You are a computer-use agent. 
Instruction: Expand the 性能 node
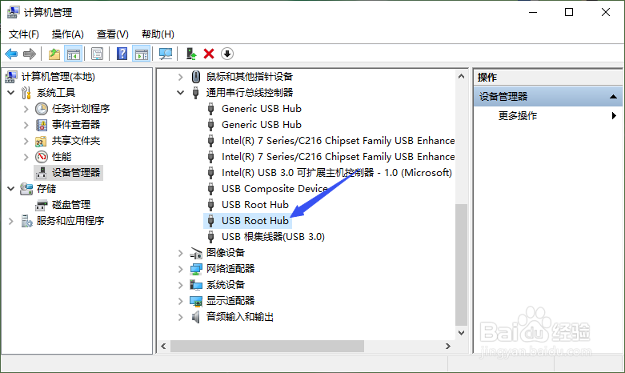26,157
